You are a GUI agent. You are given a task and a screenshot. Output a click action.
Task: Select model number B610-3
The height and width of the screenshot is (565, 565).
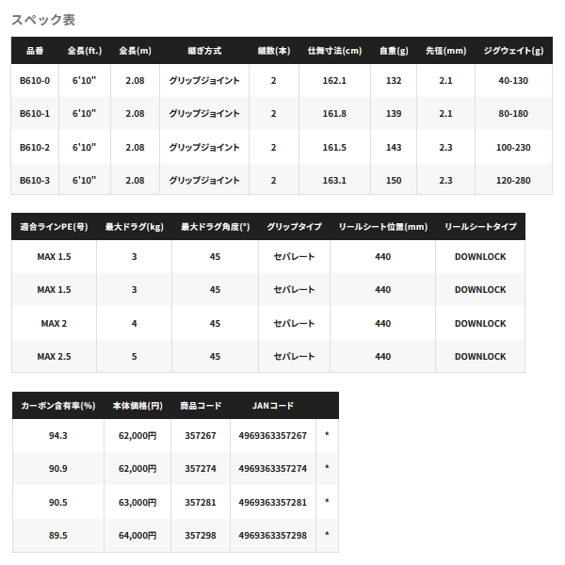(x=35, y=181)
